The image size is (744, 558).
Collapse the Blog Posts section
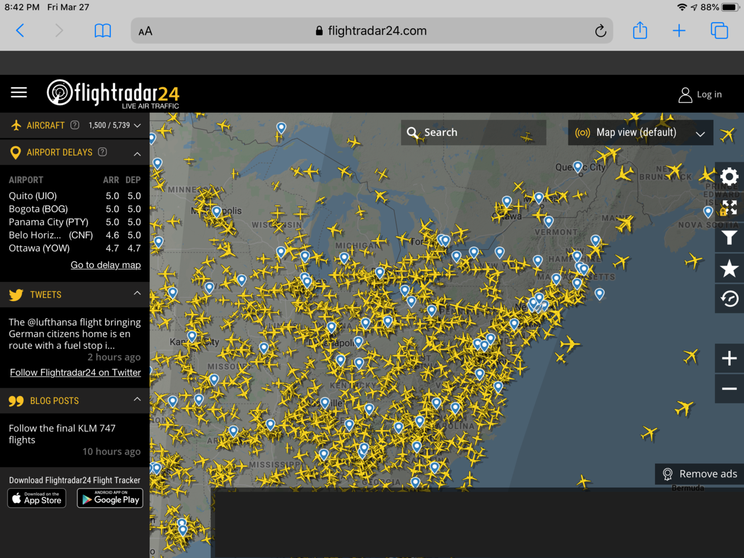(137, 399)
